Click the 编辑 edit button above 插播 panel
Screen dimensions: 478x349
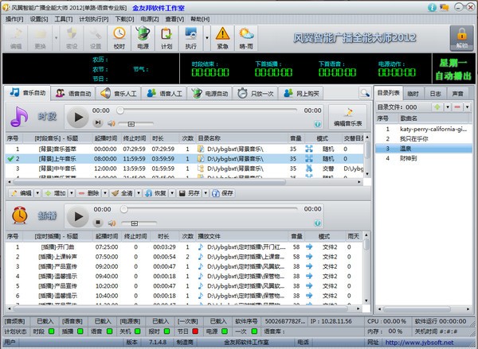point(22,193)
